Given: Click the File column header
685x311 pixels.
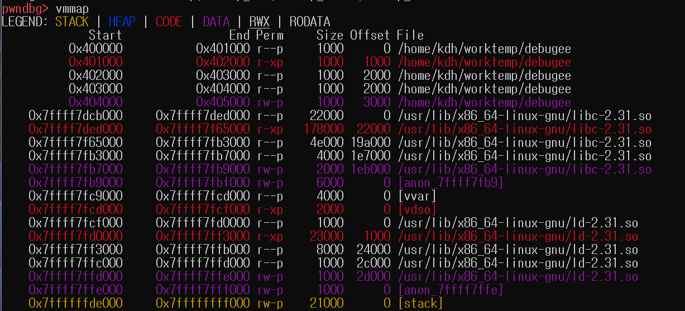Looking at the screenshot, I should (410, 35).
